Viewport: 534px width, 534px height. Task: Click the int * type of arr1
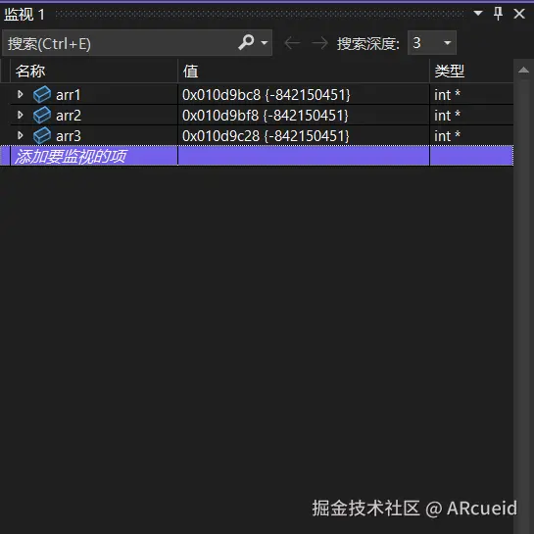[x=447, y=95]
